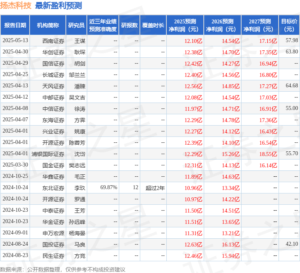Select the 2027预测净利润 column header
The width and height of the screenshot is (300, 273).
pyautogui.click(x=260, y=25)
